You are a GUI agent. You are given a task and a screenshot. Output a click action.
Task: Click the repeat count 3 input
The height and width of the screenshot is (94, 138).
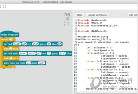[11, 39]
